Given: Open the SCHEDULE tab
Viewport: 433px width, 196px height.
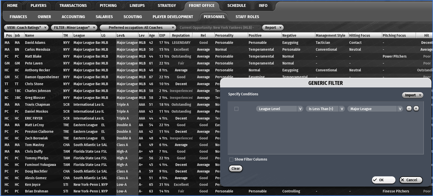Looking at the screenshot, I should point(237,6).
